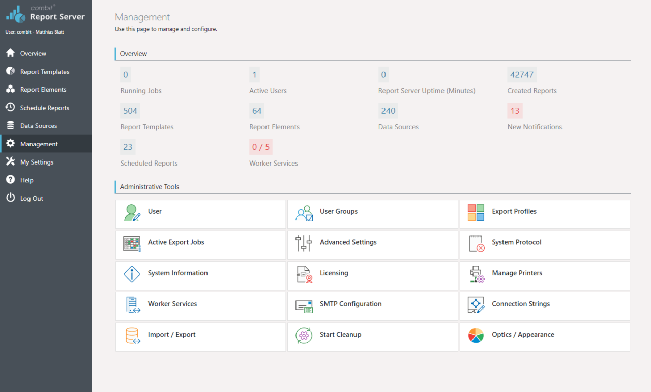Open Export Profiles

click(x=544, y=214)
